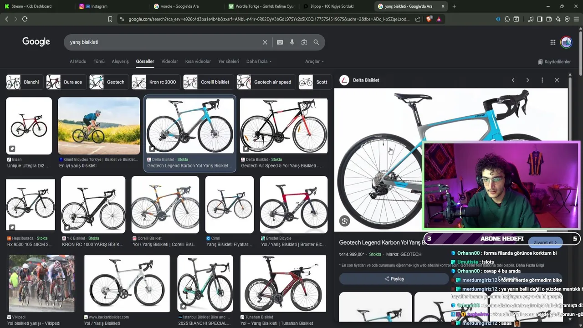Clear the search box with the X icon
Image resolution: width=583 pixels, height=328 pixels.
(x=265, y=42)
